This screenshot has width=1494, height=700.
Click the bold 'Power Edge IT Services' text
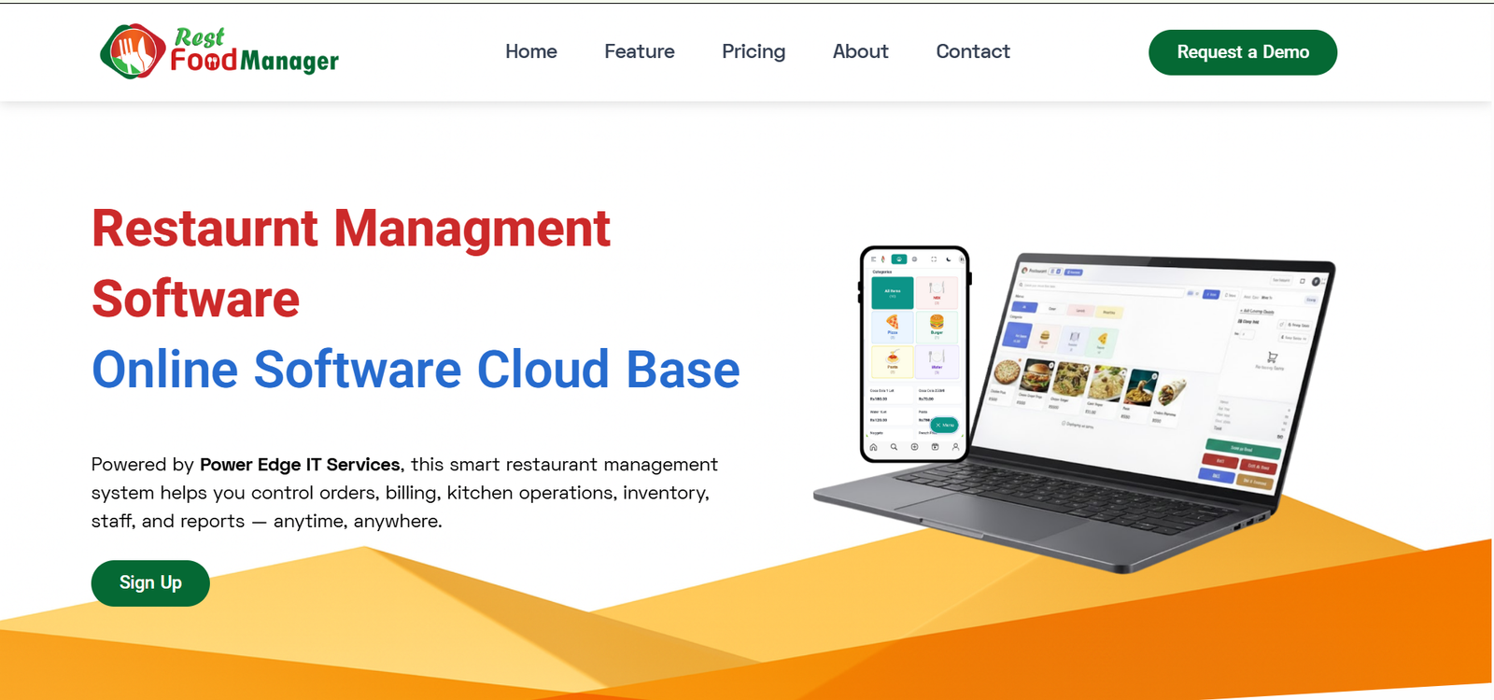click(300, 465)
